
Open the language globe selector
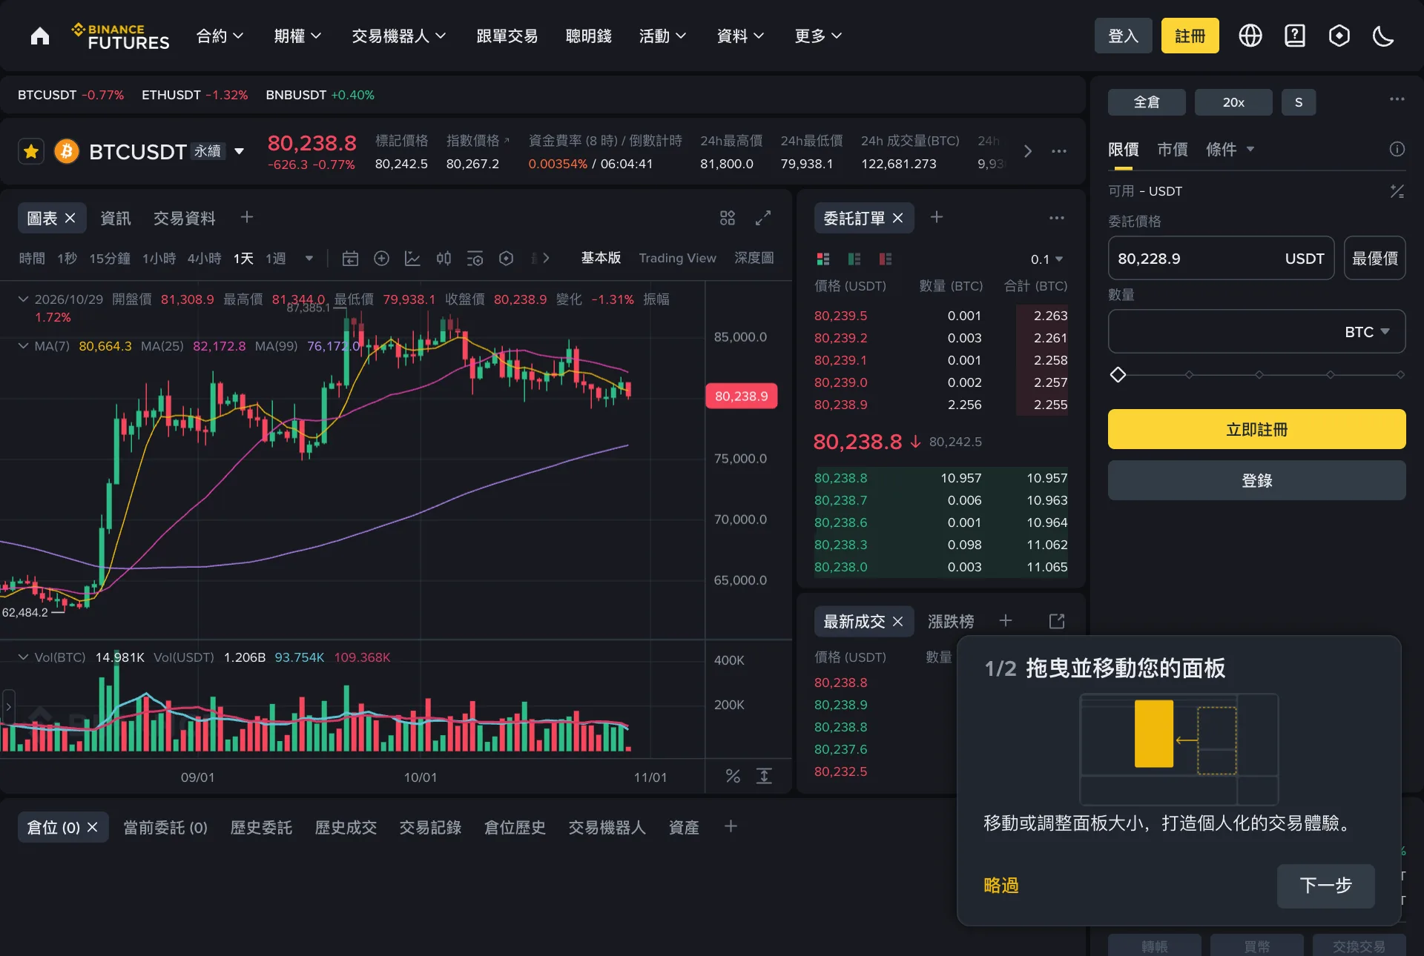pyautogui.click(x=1250, y=36)
